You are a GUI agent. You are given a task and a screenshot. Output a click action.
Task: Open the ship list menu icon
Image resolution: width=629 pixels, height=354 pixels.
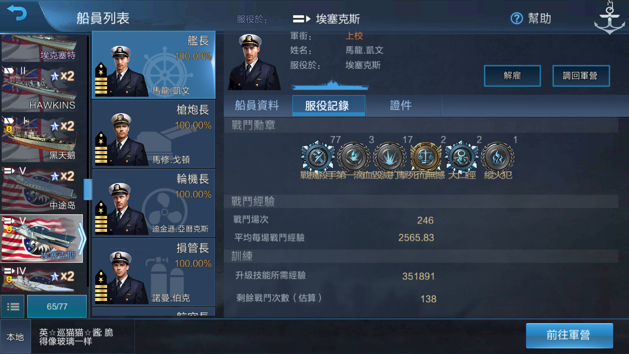pos(13,306)
